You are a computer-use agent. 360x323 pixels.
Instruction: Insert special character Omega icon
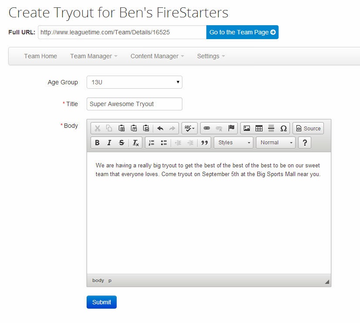(283, 128)
